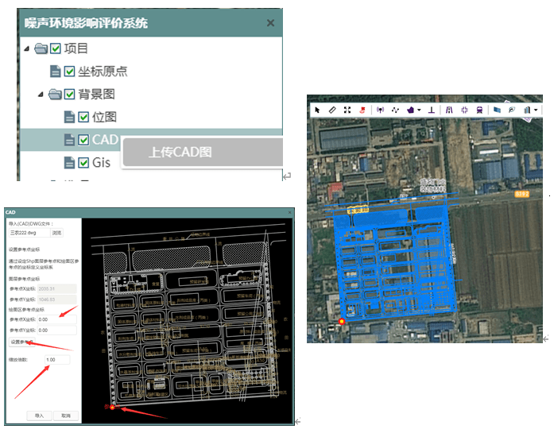Collapse the 项目 tree node
This screenshot has width=554, height=433.
(26, 49)
